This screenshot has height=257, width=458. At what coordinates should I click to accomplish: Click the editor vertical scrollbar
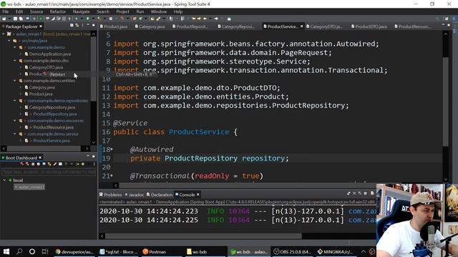pos(445,102)
